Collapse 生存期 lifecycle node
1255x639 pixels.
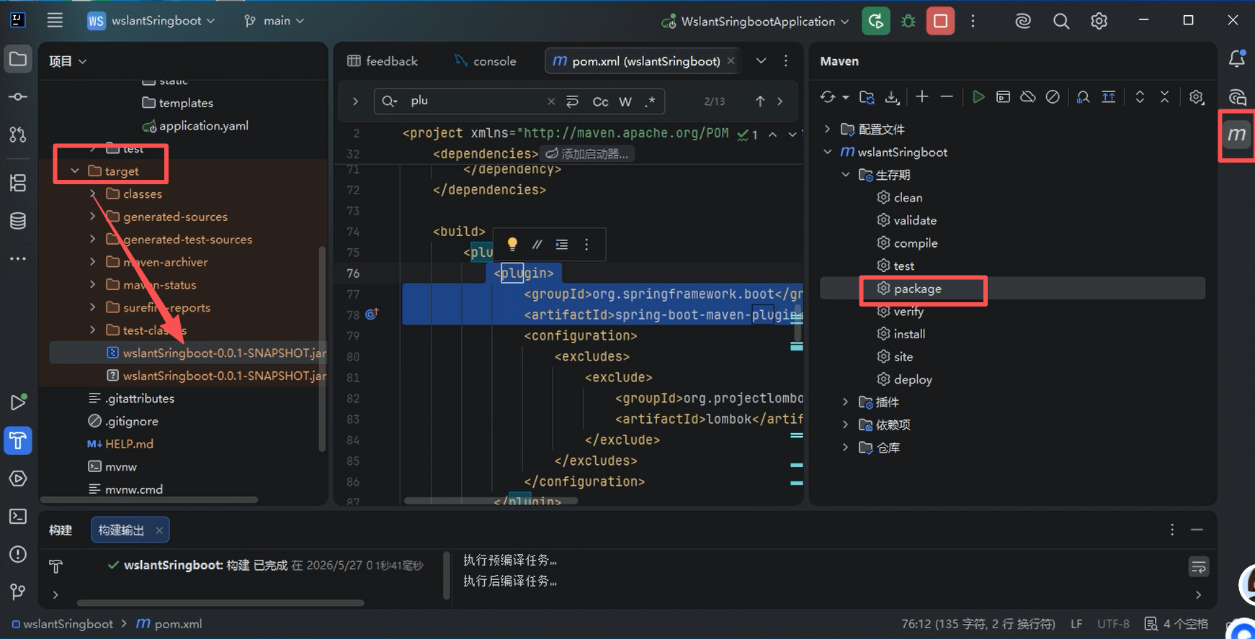pos(846,174)
